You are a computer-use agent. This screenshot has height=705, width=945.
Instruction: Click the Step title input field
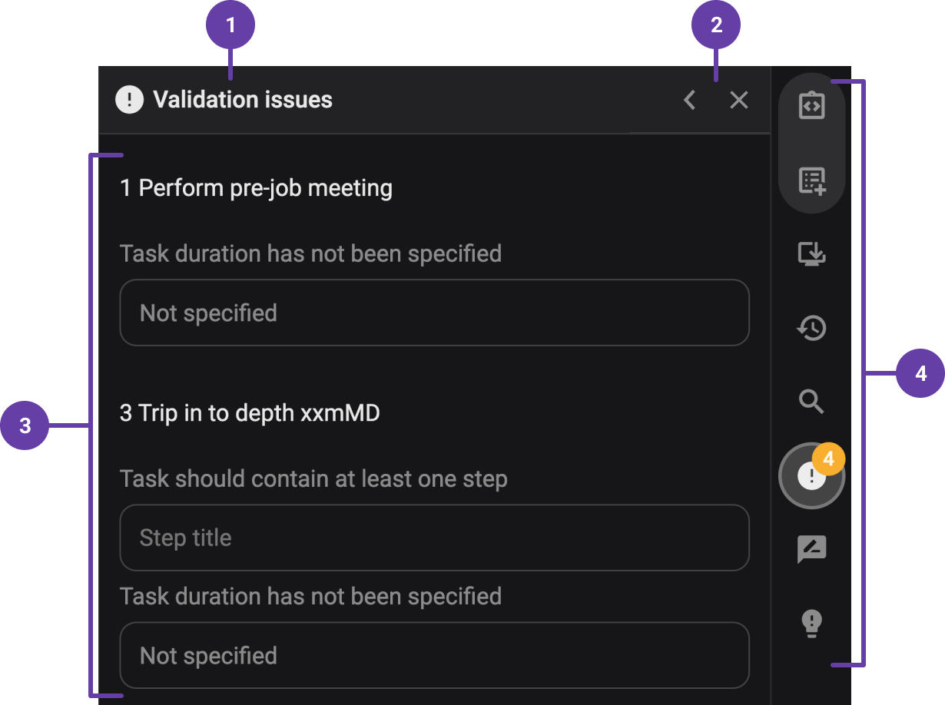tap(434, 538)
